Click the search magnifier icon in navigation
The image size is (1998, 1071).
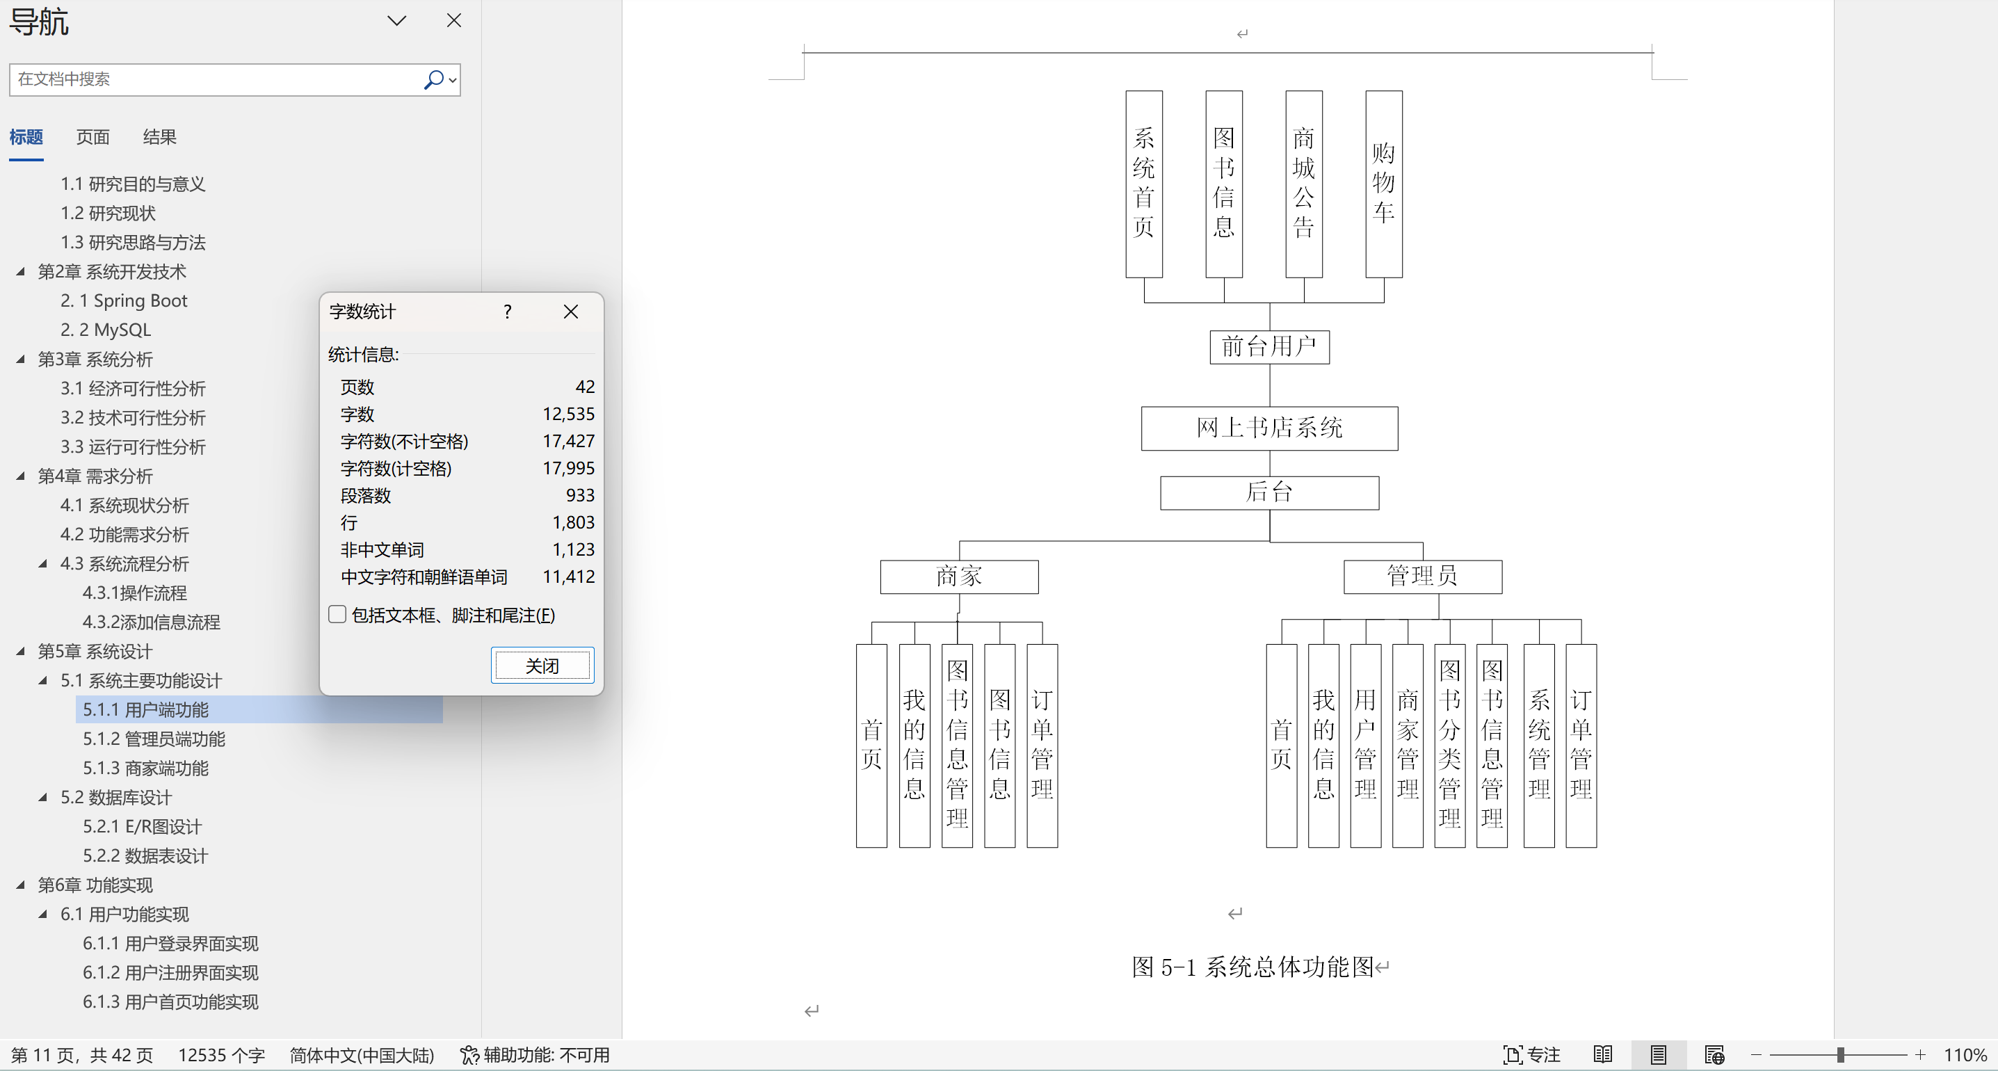[433, 79]
